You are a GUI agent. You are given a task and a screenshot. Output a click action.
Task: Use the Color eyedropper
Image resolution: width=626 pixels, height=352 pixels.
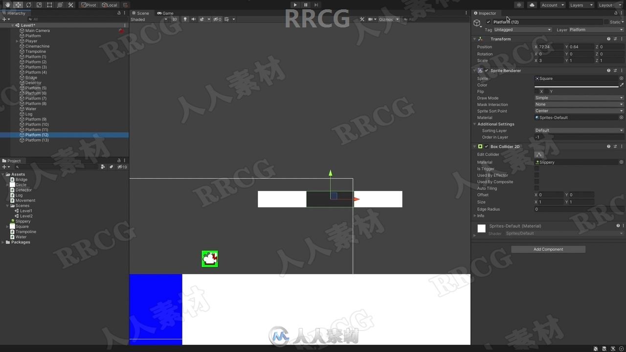(x=622, y=85)
